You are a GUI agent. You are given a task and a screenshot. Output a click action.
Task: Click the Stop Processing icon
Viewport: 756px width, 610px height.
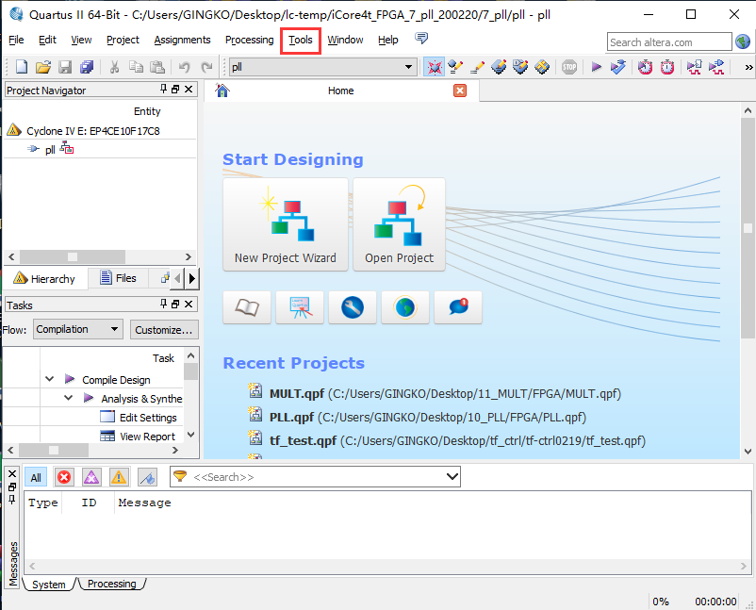(x=569, y=67)
